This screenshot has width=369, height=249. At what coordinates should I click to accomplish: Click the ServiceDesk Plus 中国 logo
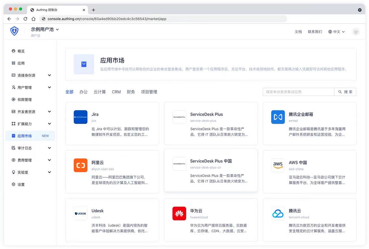[x=179, y=164]
